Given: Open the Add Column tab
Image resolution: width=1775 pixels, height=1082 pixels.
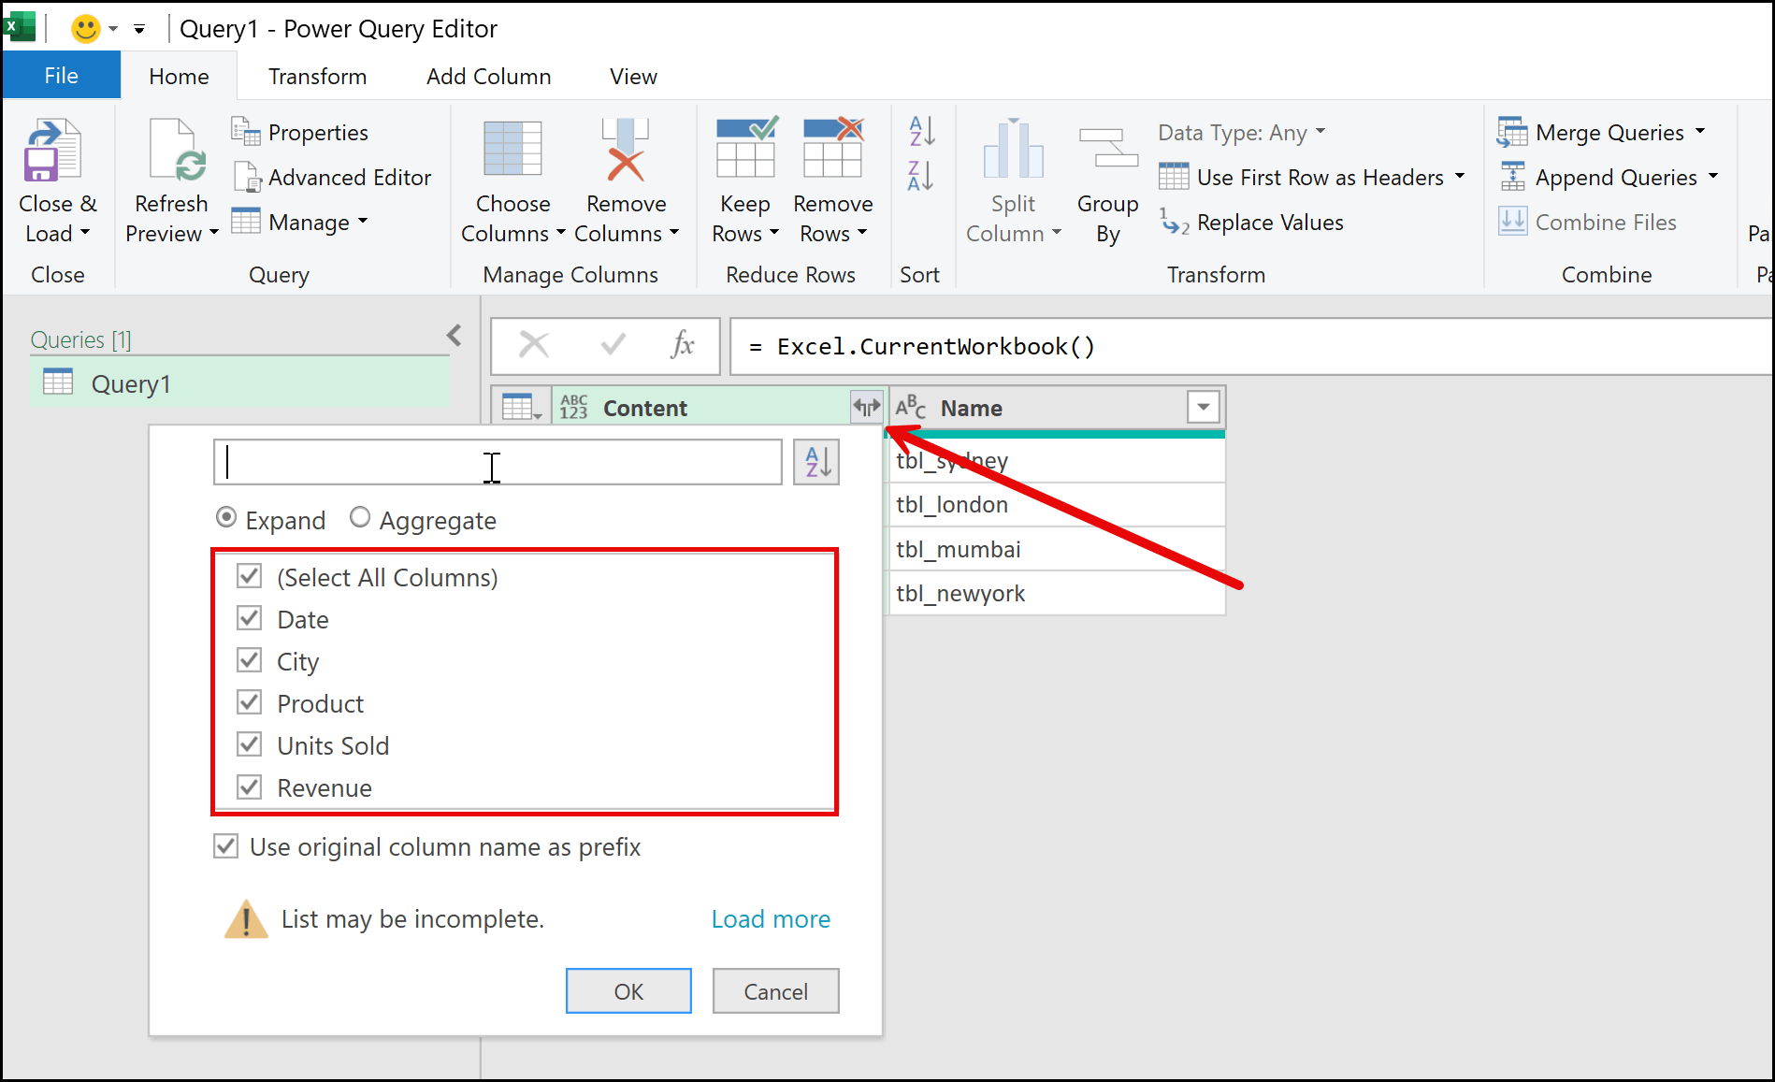Looking at the screenshot, I should point(488,77).
